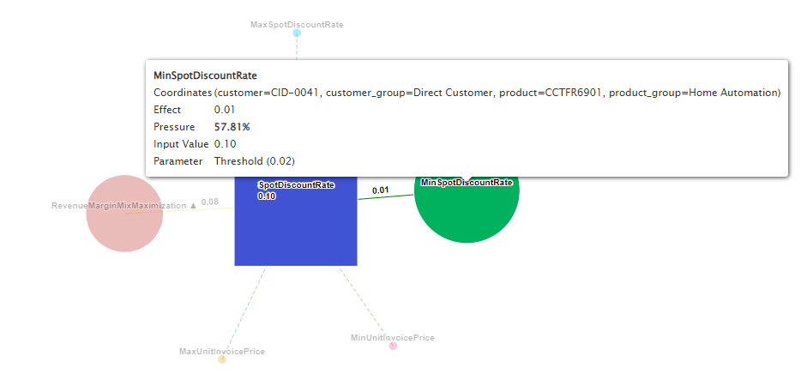Click the Threshold (0.02) parameter value
This screenshot has width=801, height=380.
(255, 161)
